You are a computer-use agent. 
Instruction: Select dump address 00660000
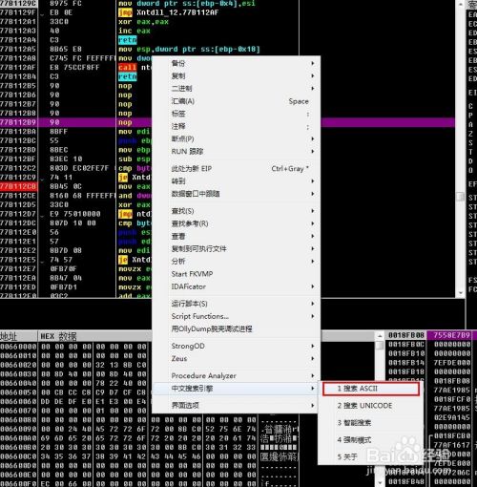point(18,347)
